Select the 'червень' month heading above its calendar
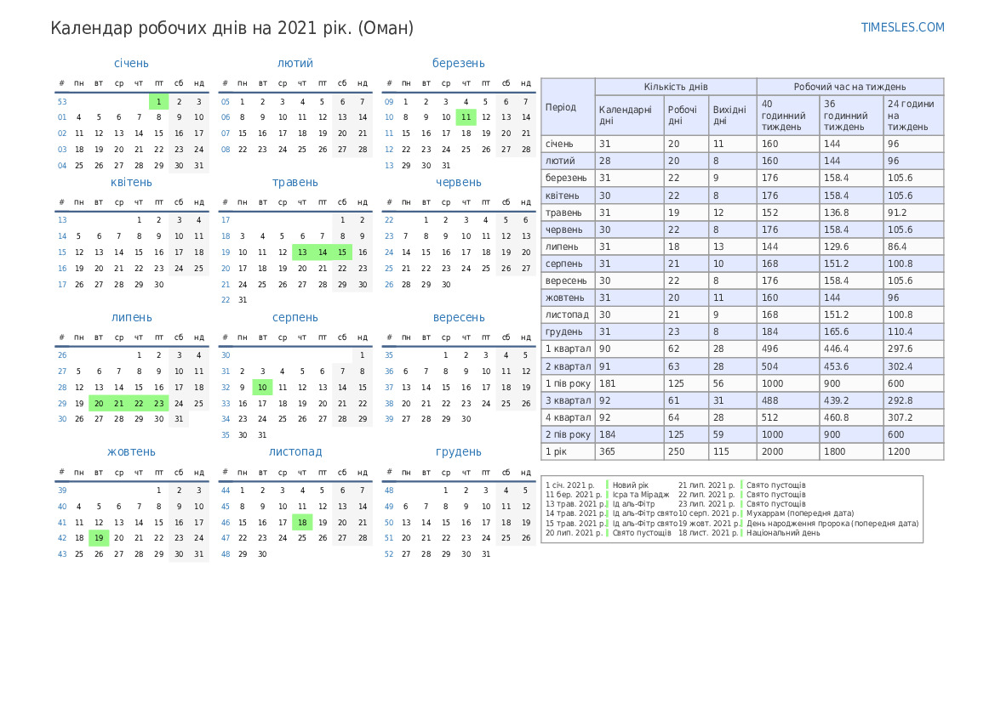The height and width of the screenshot is (703, 995). 458,183
